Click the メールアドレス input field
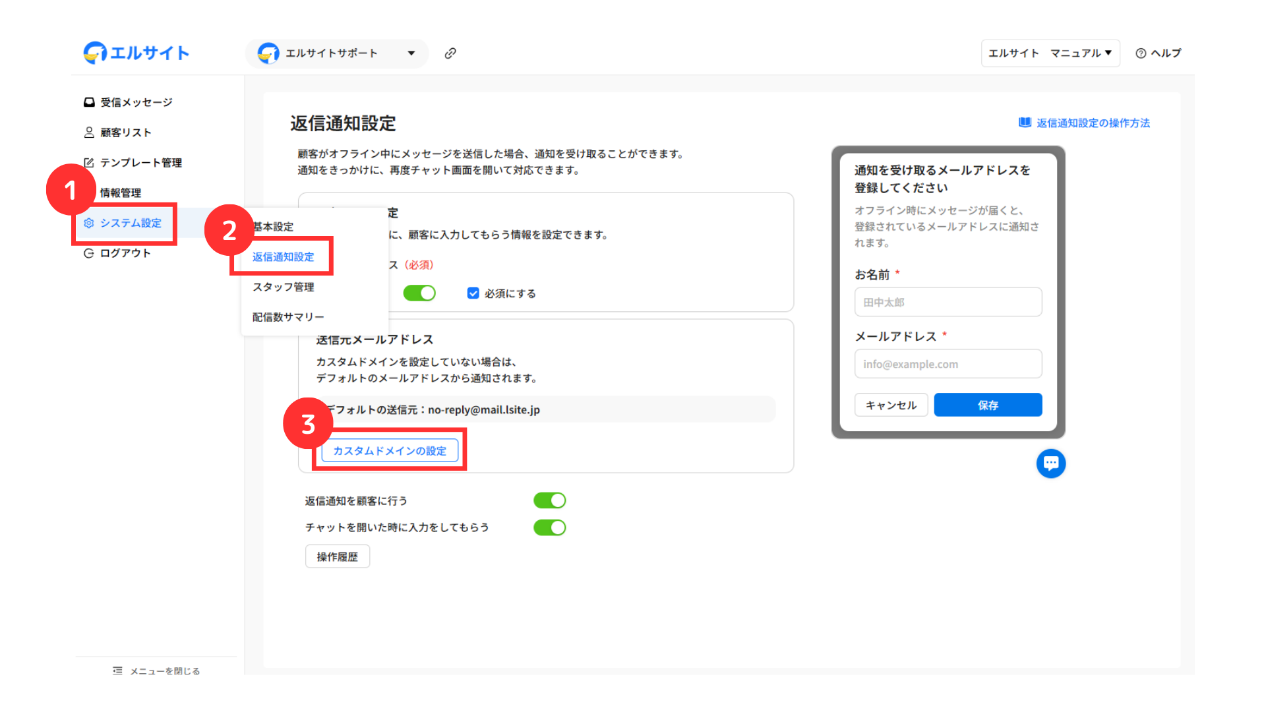Image resolution: width=1266 pixels, height=712 pixels. click(x=948, y=364)
